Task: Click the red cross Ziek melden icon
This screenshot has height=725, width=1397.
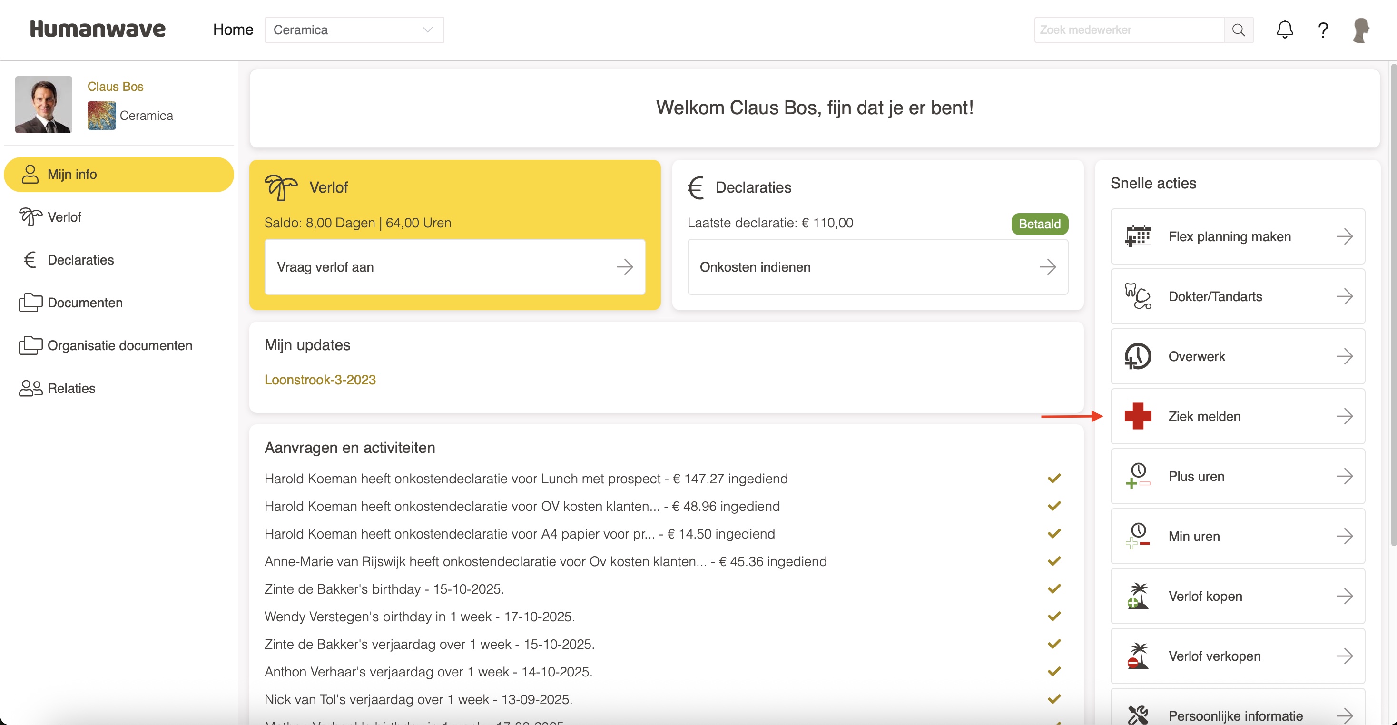Action: [x=1137, y=416]
